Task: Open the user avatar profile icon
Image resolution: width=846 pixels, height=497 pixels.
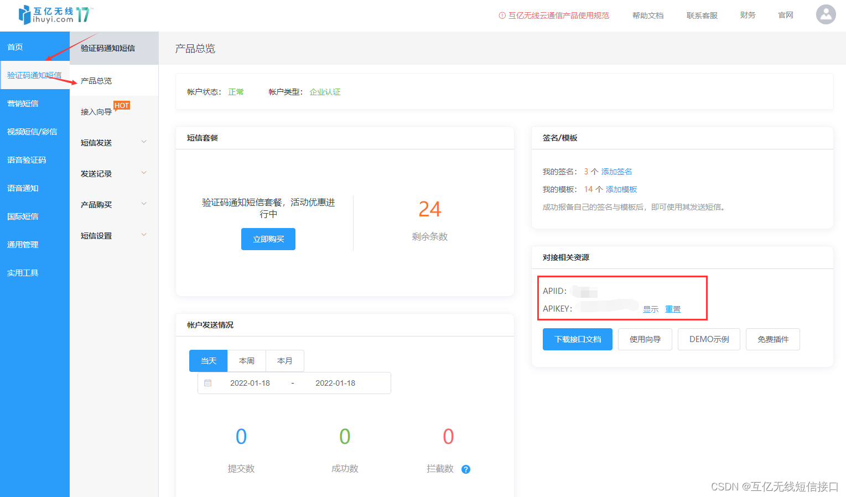Action: [x=825, y=14]
